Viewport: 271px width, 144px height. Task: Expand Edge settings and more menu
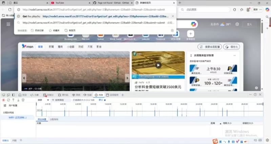(260, 9)
